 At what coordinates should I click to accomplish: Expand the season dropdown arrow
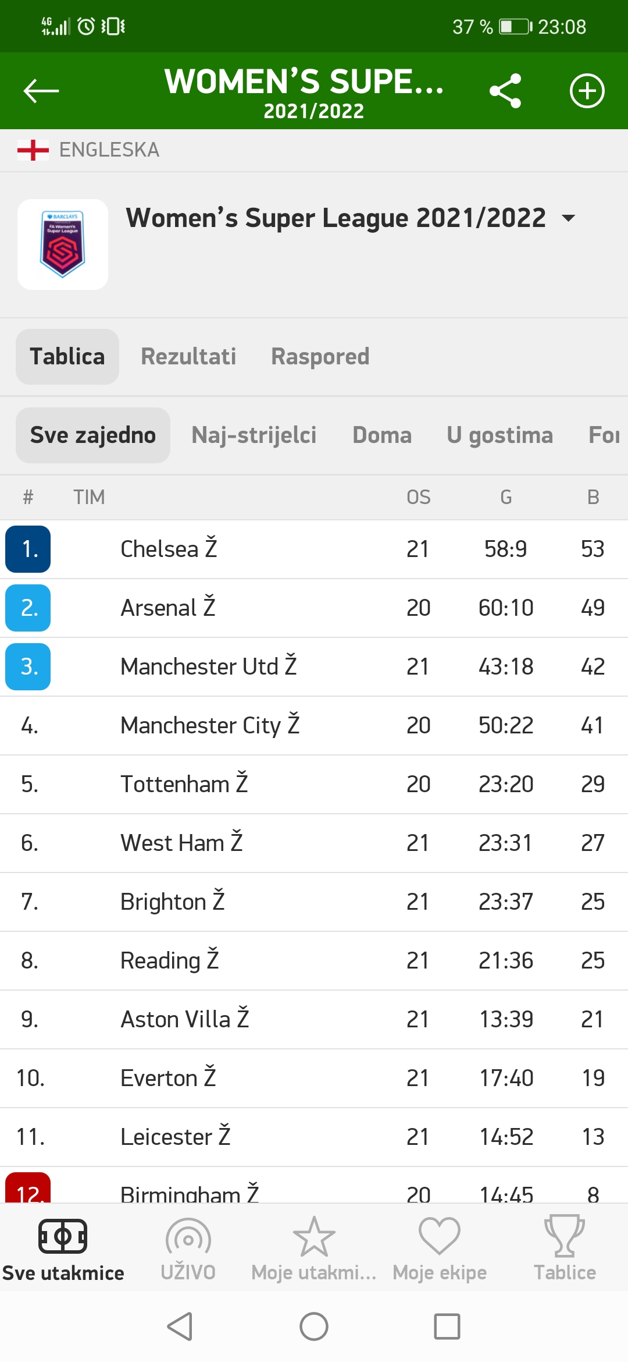568,218
